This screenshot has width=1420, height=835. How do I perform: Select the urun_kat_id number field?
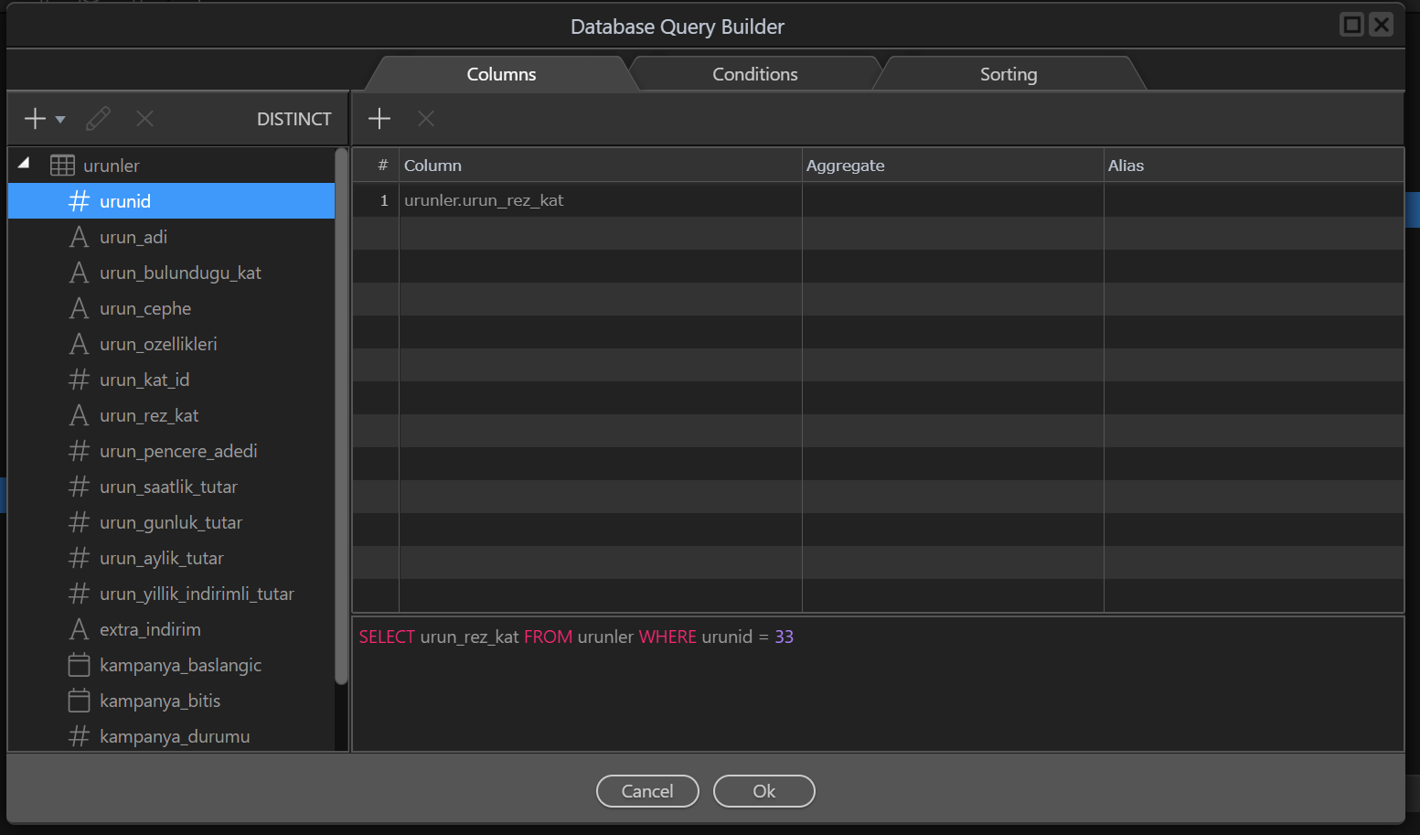coord(144,380)
